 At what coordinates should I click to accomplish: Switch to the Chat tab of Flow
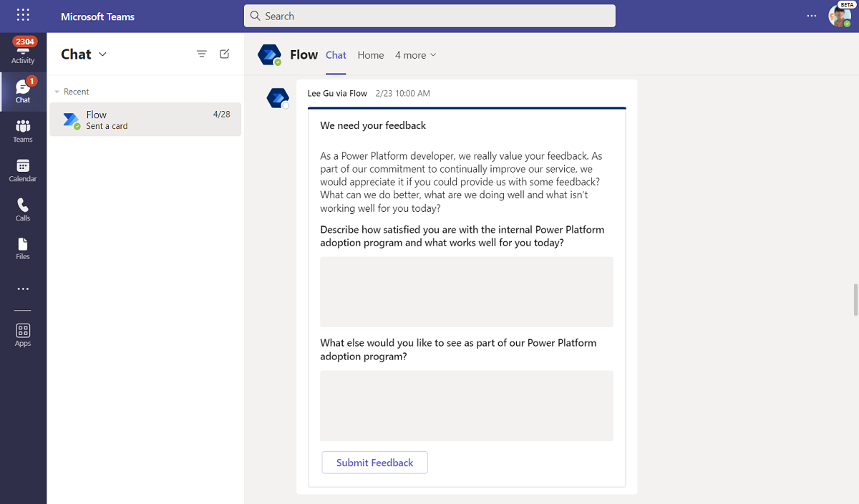point(336,55)
